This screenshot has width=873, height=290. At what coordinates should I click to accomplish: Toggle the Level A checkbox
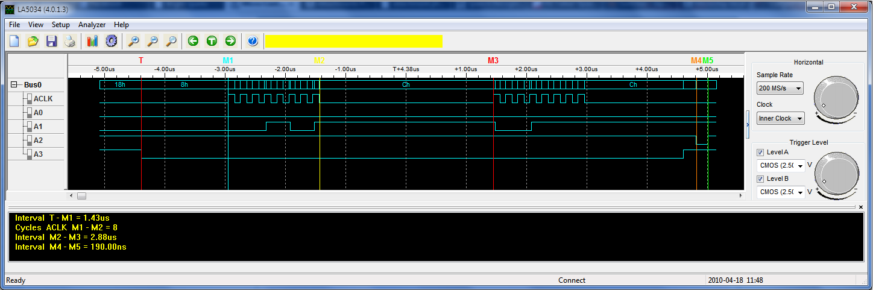tap(761, 152)
